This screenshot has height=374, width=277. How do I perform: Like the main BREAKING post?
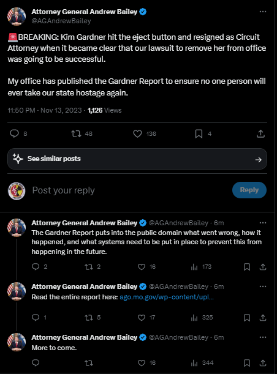pyautogui.click(x=137, y=134)
